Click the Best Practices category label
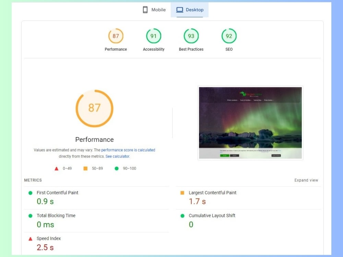 191,49
